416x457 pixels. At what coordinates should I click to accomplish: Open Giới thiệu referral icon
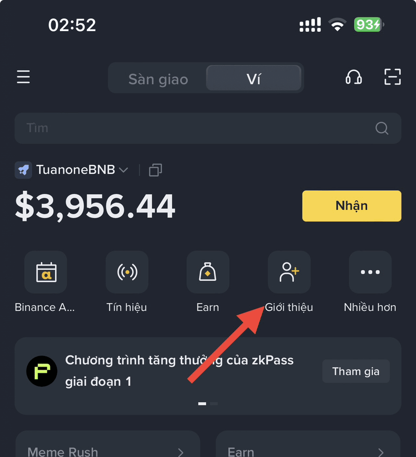click(x=289, y=272)
